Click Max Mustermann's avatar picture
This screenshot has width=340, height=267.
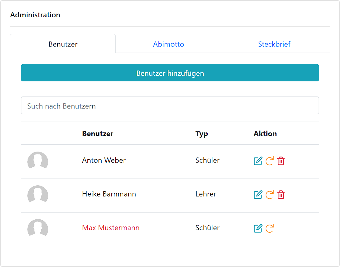click(x=38, y=228)
